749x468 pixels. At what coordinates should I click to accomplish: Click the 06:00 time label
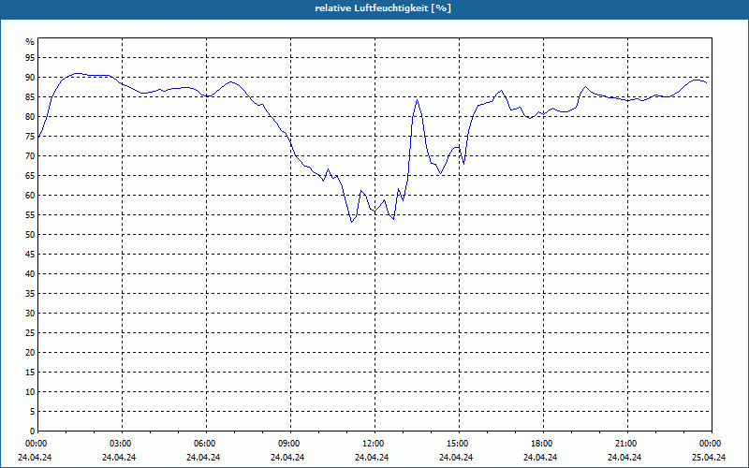point(206,444)
